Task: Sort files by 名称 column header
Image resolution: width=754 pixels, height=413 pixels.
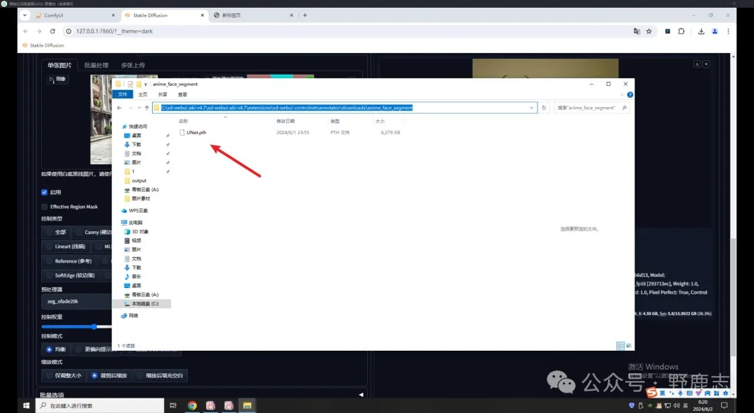Action: pos(183,122)
